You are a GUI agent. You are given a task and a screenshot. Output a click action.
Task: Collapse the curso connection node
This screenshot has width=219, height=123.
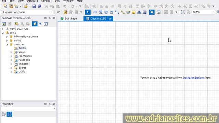tap(3, 33)
